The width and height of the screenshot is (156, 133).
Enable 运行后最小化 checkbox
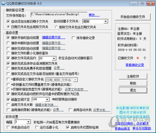pos(37,128)
